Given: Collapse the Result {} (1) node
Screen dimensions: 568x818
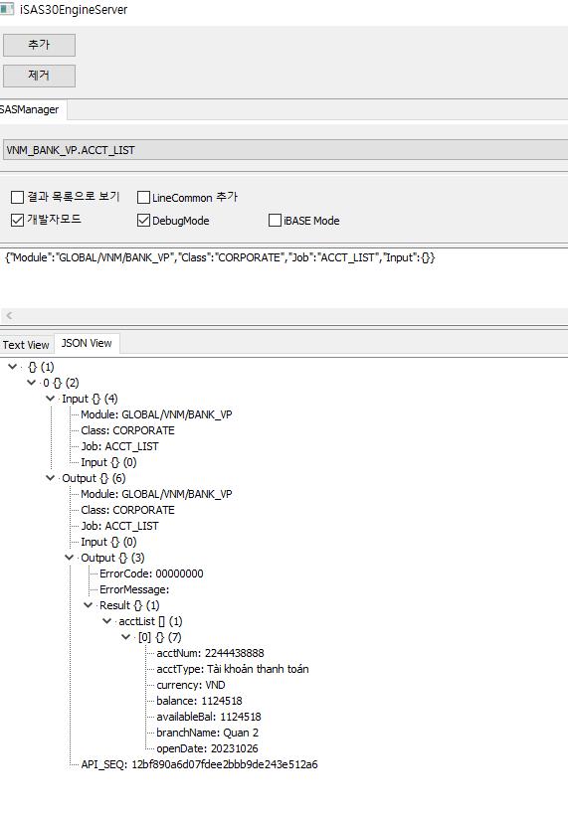Looking at the screenshot, I should 88,605.
